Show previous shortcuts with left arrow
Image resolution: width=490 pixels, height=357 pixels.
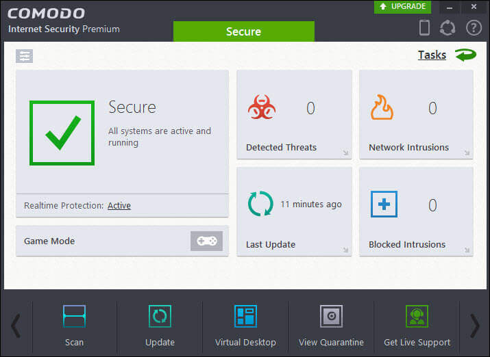tap(16, 326)
